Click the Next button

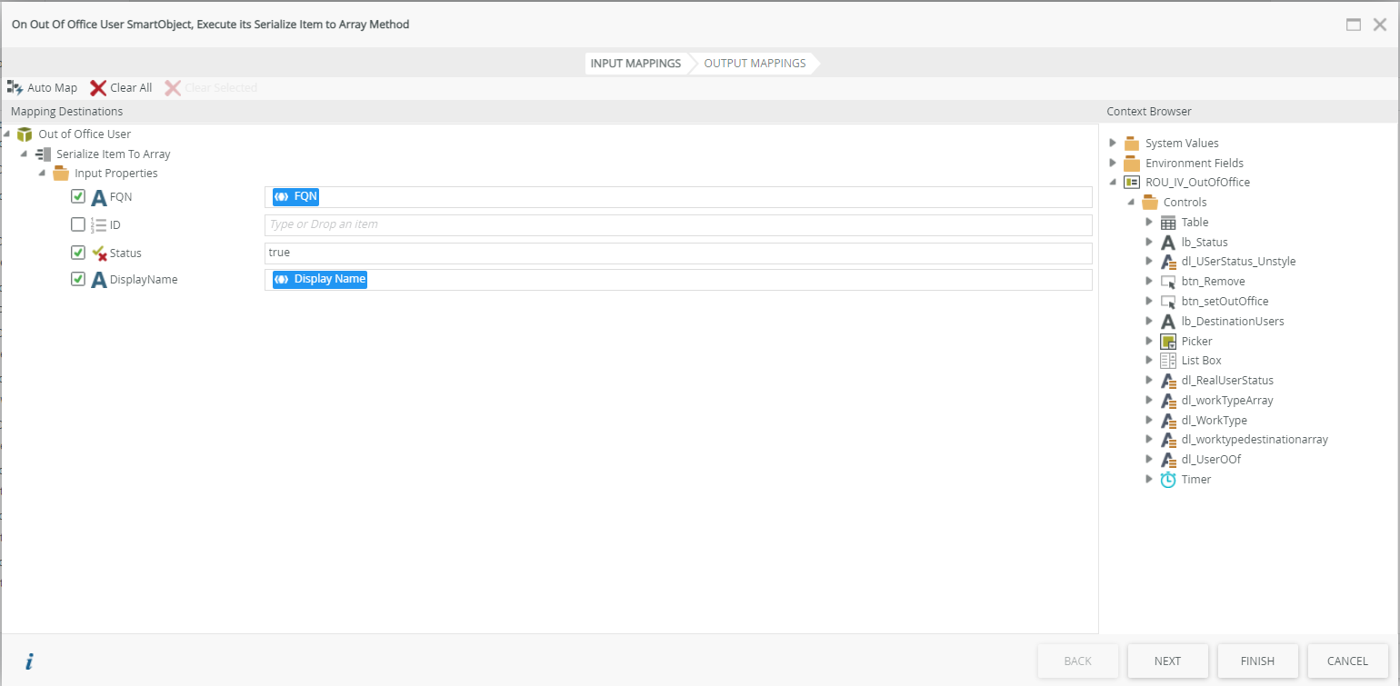[x=1167, y=661]
